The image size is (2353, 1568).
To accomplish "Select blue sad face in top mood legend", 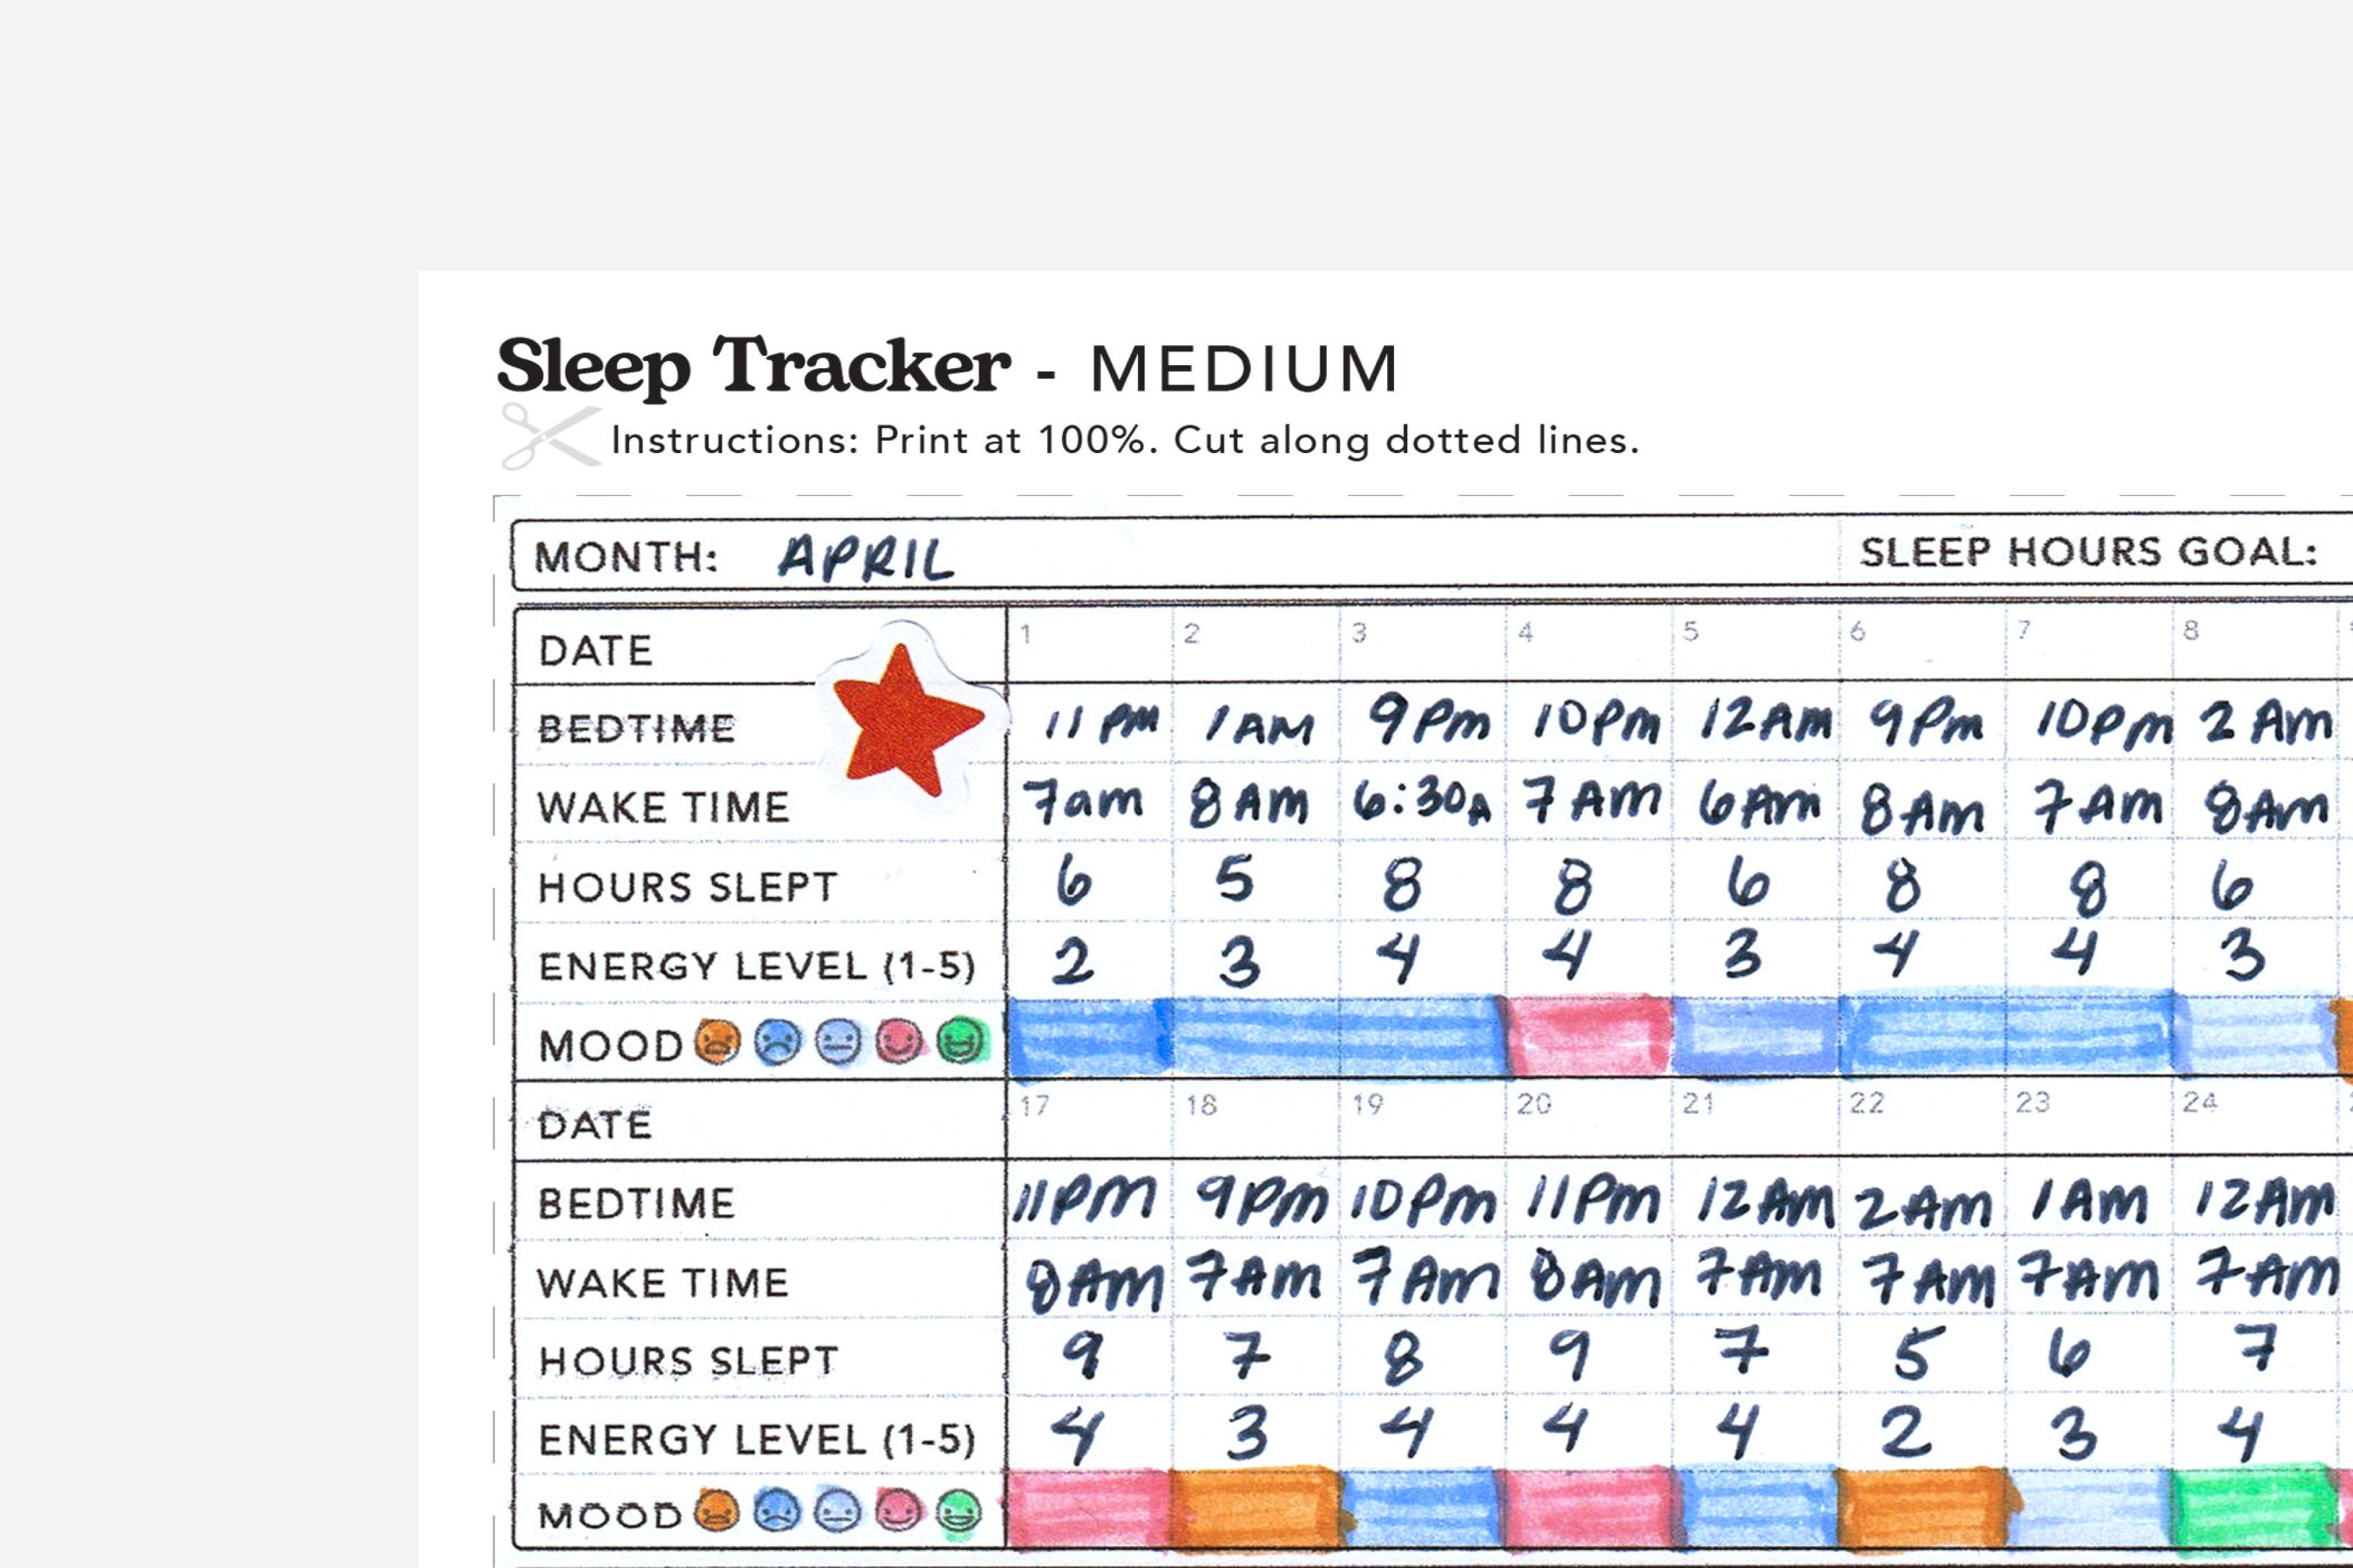I will [777, 1043].
